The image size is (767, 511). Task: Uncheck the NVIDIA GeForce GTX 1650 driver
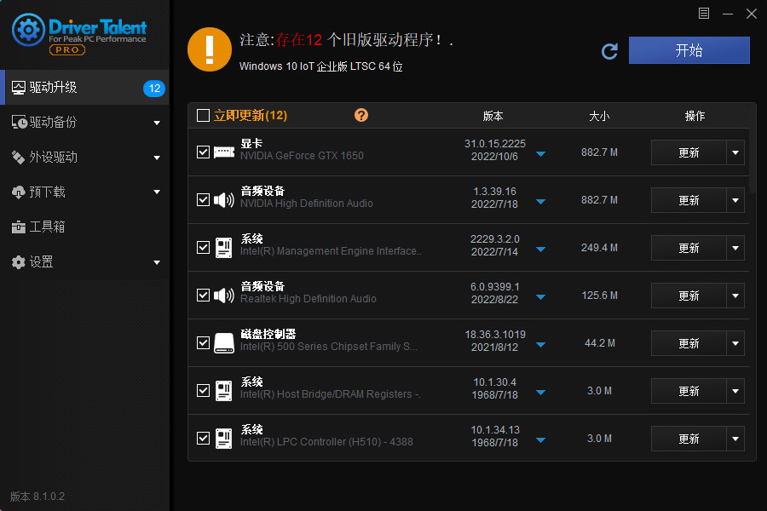[203, 152]
